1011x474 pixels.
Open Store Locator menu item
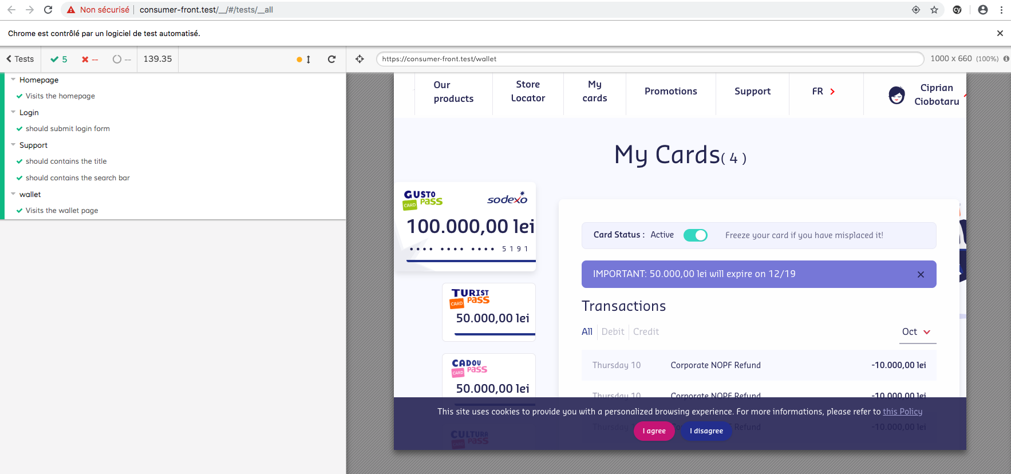[x=528, y=92]
